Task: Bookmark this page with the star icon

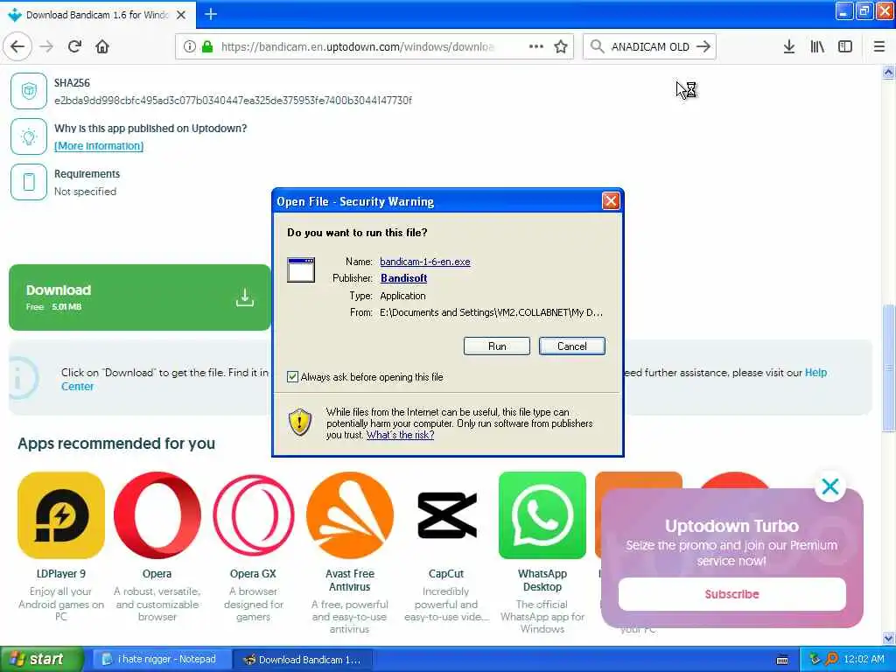Action: (x=561, y=46)
